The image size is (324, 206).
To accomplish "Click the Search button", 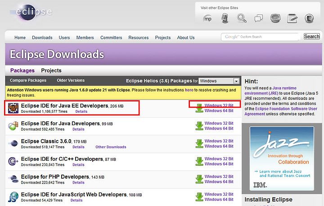I will coord(311,36).
